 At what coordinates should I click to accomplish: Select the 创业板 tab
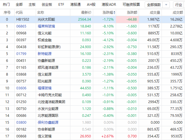coord(47,5)
